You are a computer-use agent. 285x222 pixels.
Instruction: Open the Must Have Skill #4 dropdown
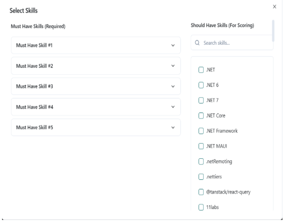96,107
